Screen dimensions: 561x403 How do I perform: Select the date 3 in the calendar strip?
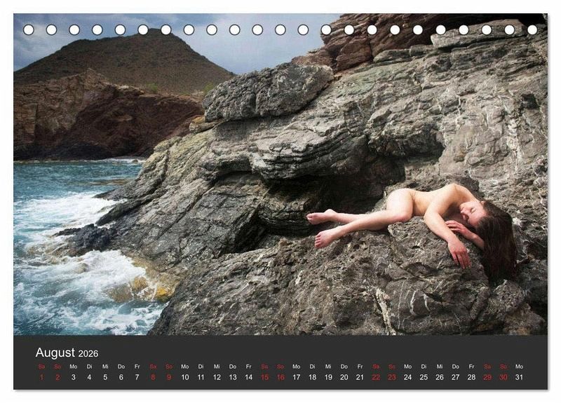click(74, 377)
